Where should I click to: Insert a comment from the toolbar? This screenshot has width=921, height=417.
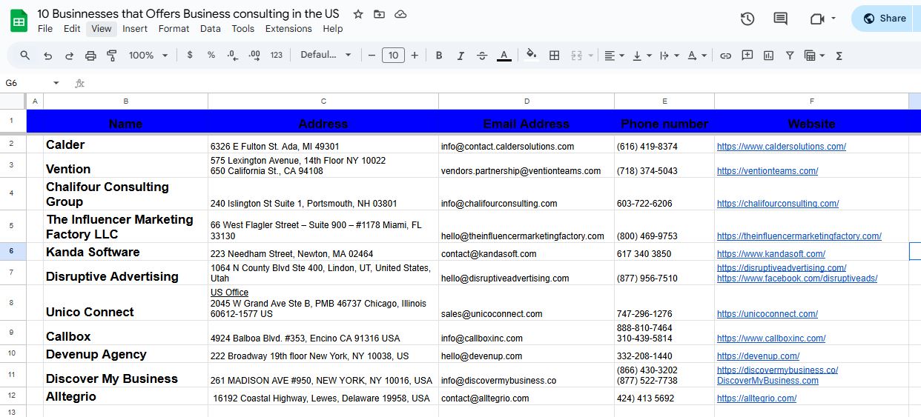pyautogui.click(x=747, y=56)
